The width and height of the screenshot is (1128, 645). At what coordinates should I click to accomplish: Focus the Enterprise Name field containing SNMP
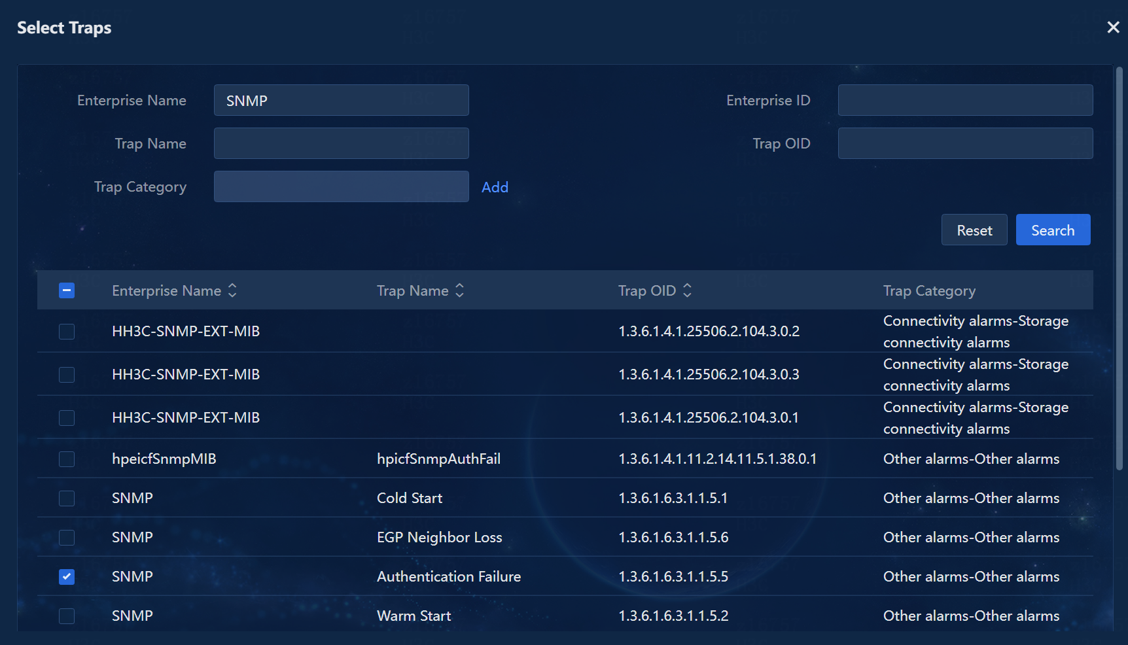(x=342, y=100)
